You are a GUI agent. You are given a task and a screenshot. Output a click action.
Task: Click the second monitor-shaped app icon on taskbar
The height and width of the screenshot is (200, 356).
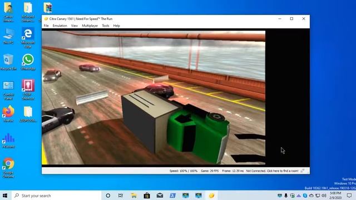(199, 196)
